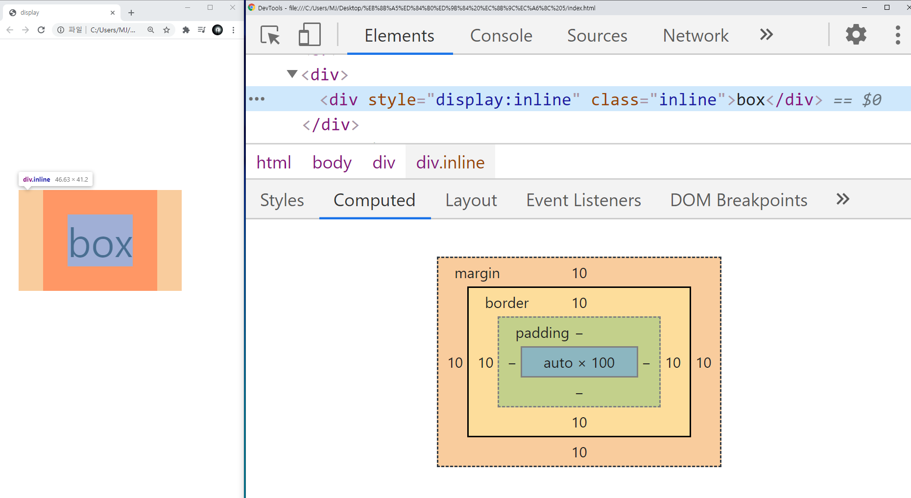Open the Sources panel

point(597,36)
